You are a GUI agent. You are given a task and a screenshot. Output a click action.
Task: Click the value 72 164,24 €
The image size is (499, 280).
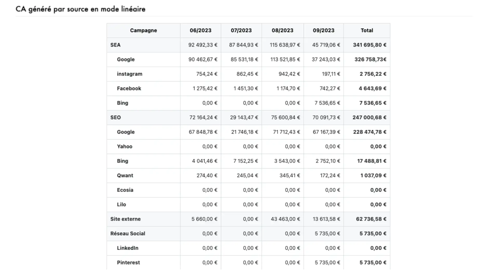(x=203, y=117)
